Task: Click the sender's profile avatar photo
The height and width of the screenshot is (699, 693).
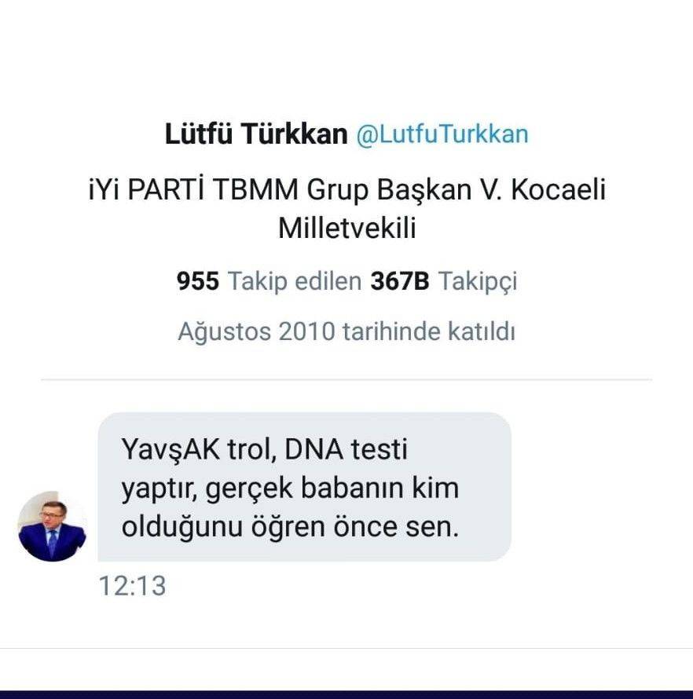Action: tap(52, 527)
